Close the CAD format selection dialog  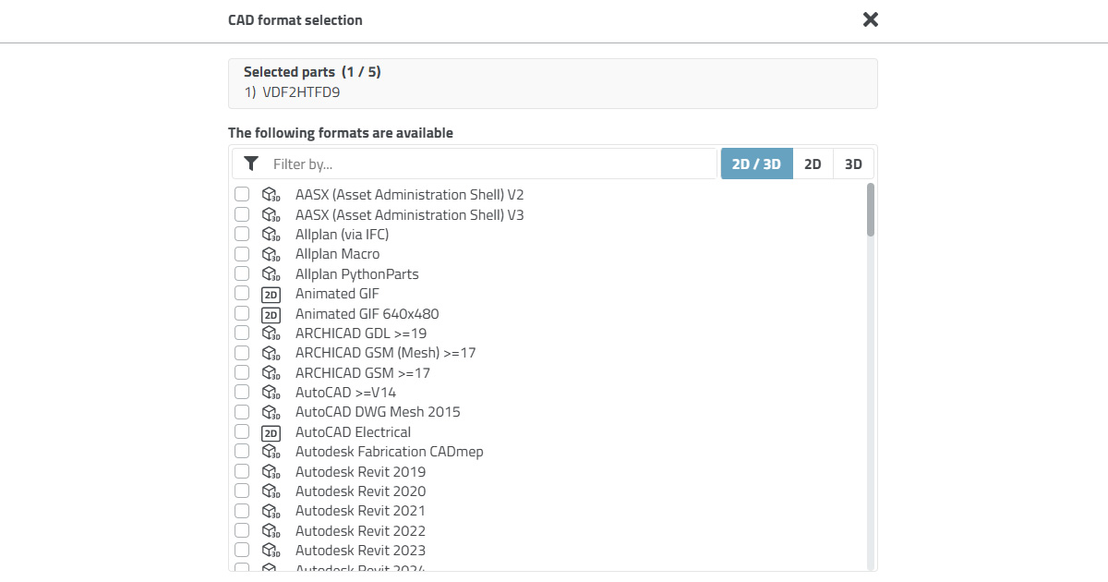tap(870, 19)
